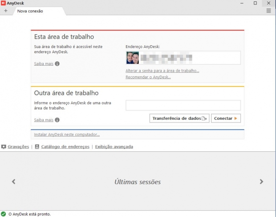
Task: Click green ready status check icon
Action: (4, 214)
